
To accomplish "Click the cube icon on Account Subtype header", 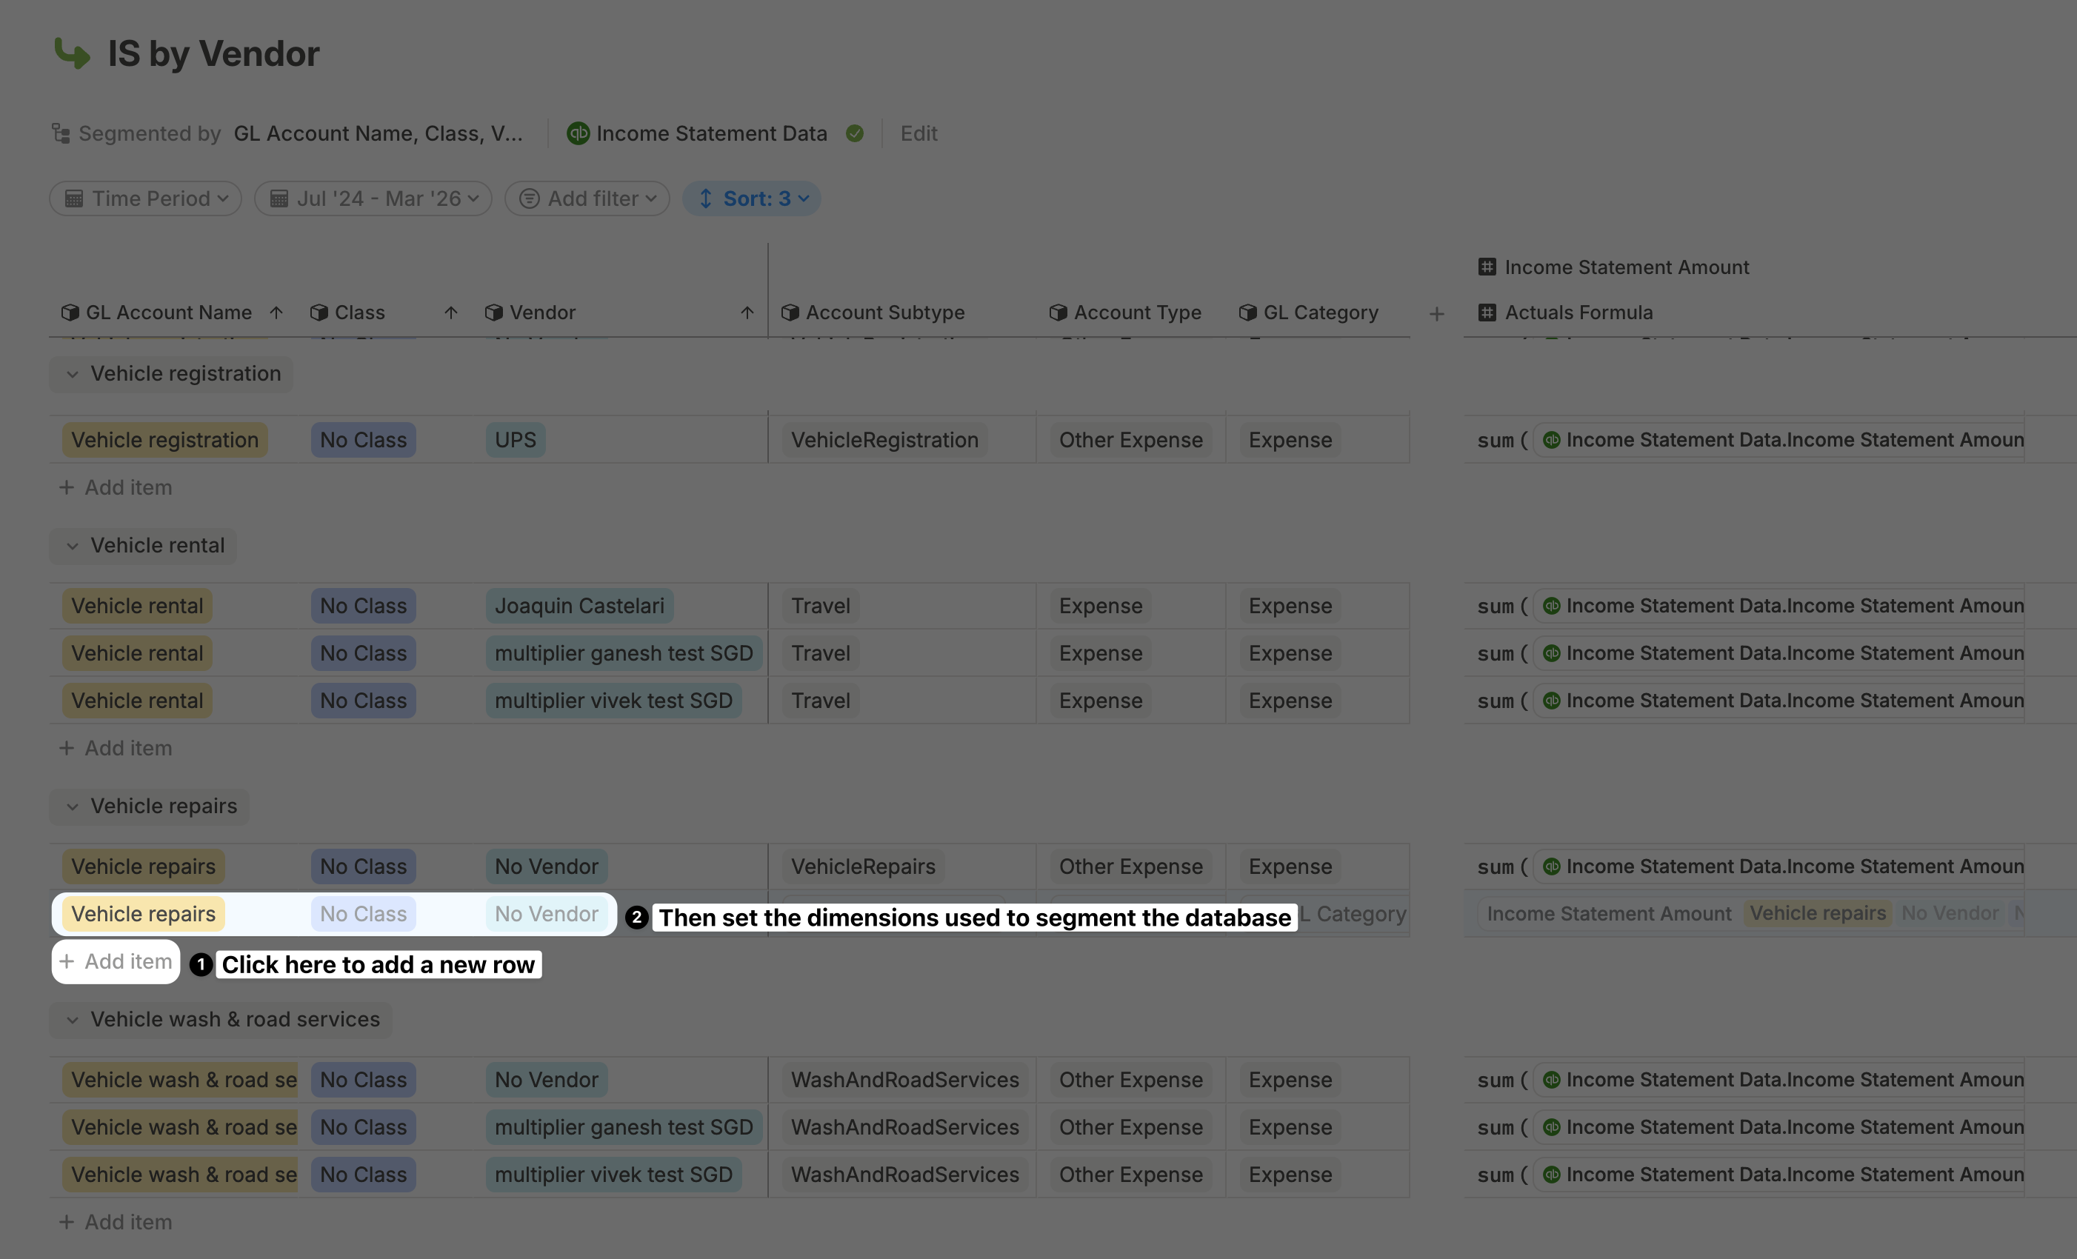I will 790,313.
